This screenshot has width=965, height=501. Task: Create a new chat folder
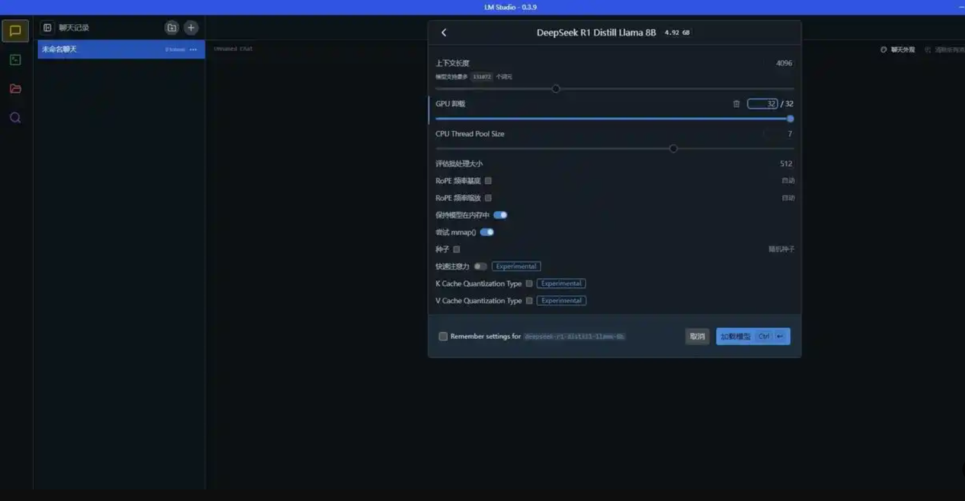tap(172, 28)
